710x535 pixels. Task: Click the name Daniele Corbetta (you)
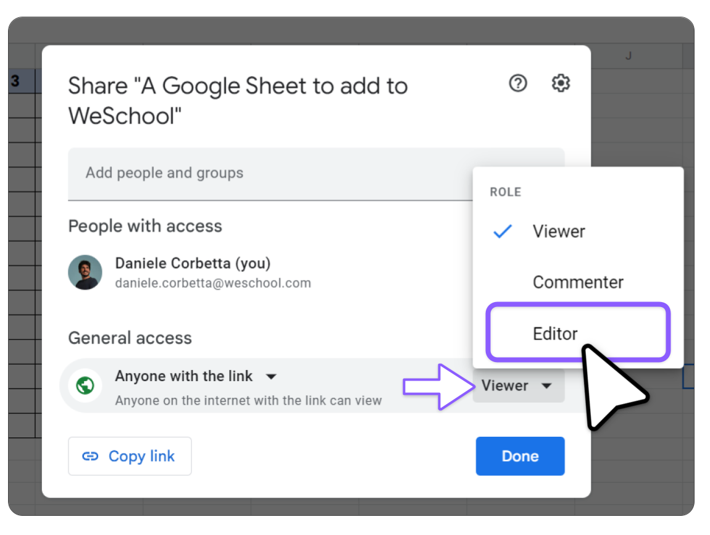coord(193,263)
